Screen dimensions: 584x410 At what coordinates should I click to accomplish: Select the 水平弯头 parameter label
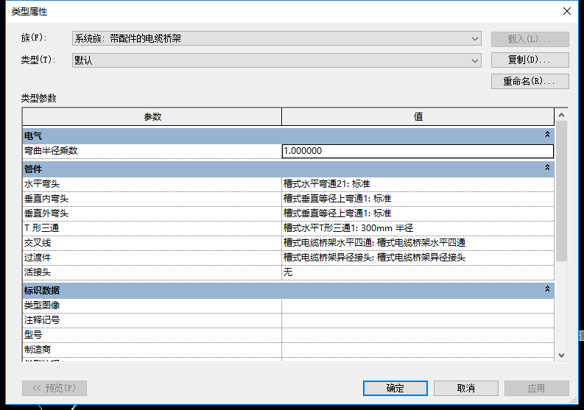click(x=42, y=184)
